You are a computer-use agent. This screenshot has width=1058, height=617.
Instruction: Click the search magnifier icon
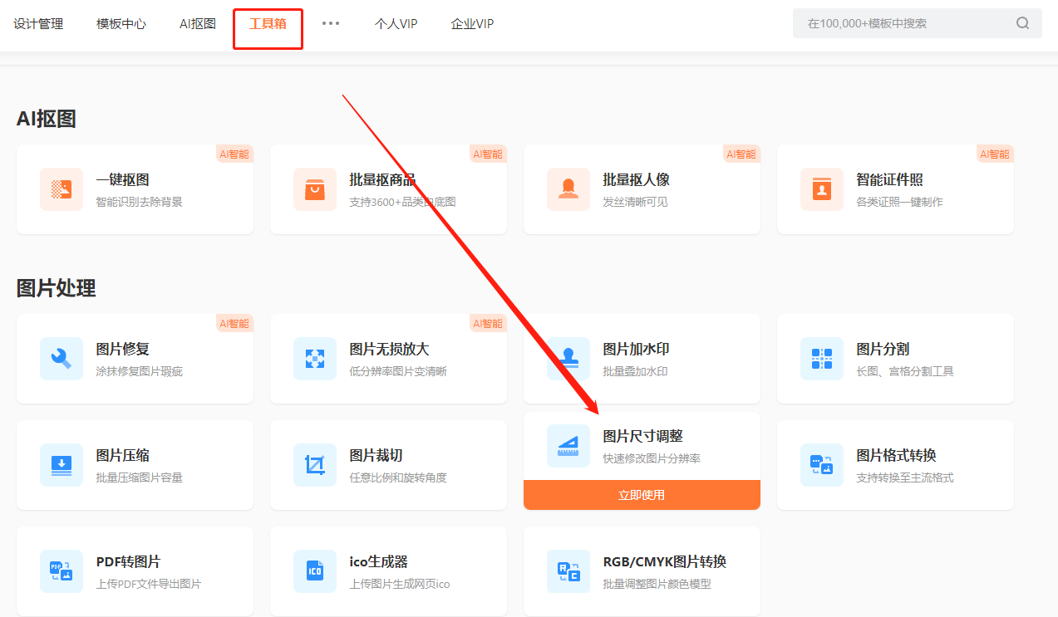click(1023, 23)
